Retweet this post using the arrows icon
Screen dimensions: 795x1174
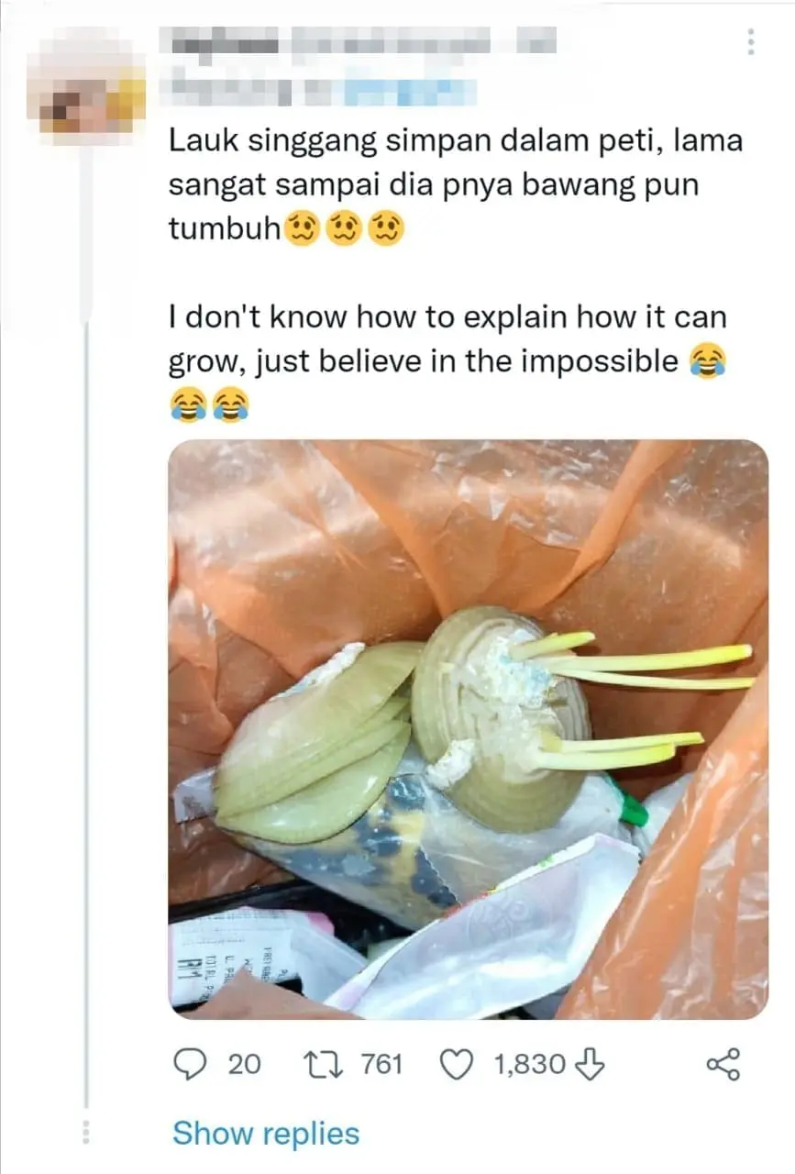tap(324, 1064)
